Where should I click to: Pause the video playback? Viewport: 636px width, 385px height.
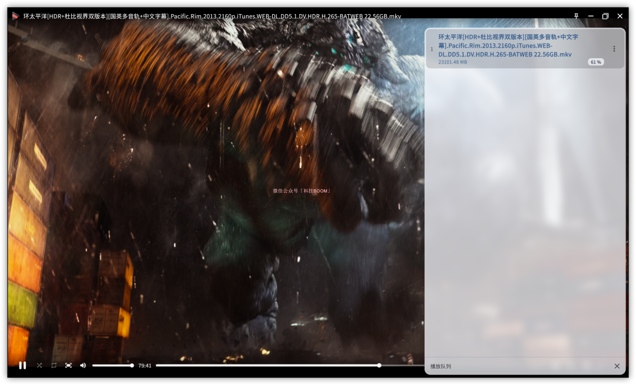point(23,366)
